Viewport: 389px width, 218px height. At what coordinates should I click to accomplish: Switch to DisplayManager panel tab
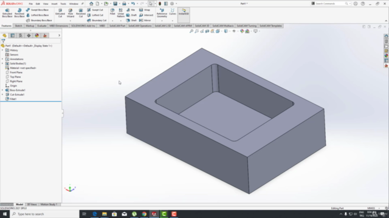[36, 36]
